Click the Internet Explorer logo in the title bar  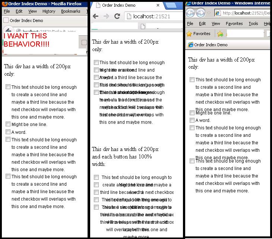click(x=188, y=3)
